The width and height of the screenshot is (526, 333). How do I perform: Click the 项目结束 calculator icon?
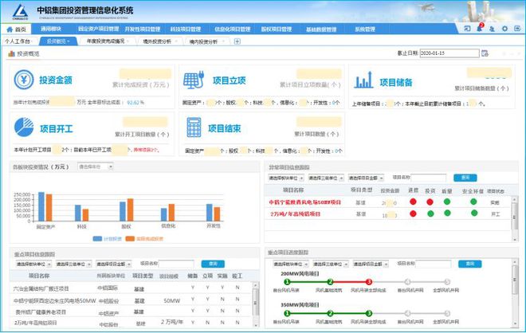(x=194, y=127)
